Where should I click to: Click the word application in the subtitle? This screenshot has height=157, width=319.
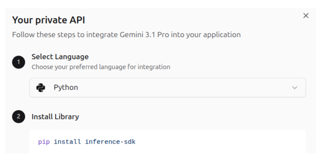pos(221,35)
